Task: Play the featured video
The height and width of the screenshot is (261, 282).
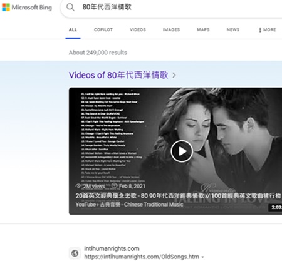Action: [x=182, y=151]
